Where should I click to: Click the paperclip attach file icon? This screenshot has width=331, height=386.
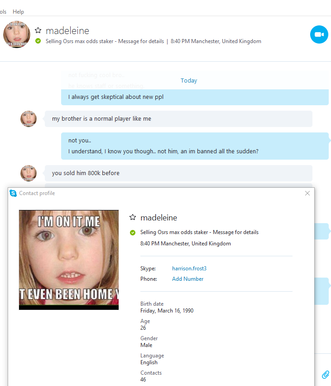pos(326,374)
